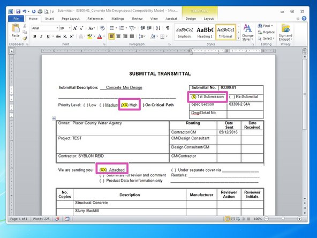Image resolution: width=317 pixels, height=238 pixels.
Task: Justify the paragraph text
Action: 132,36
